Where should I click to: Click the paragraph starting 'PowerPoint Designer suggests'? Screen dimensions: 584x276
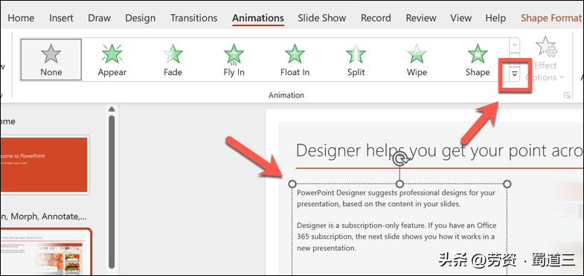(x=397, y=198)
